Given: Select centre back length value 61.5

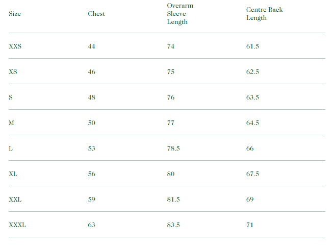Looking at the screenshot, I should (x=253, y=46).
